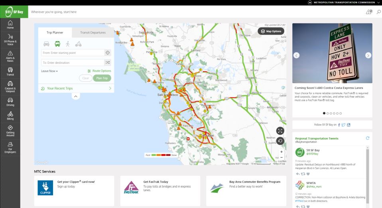Focus the top search bar field

tap(195, 12)
